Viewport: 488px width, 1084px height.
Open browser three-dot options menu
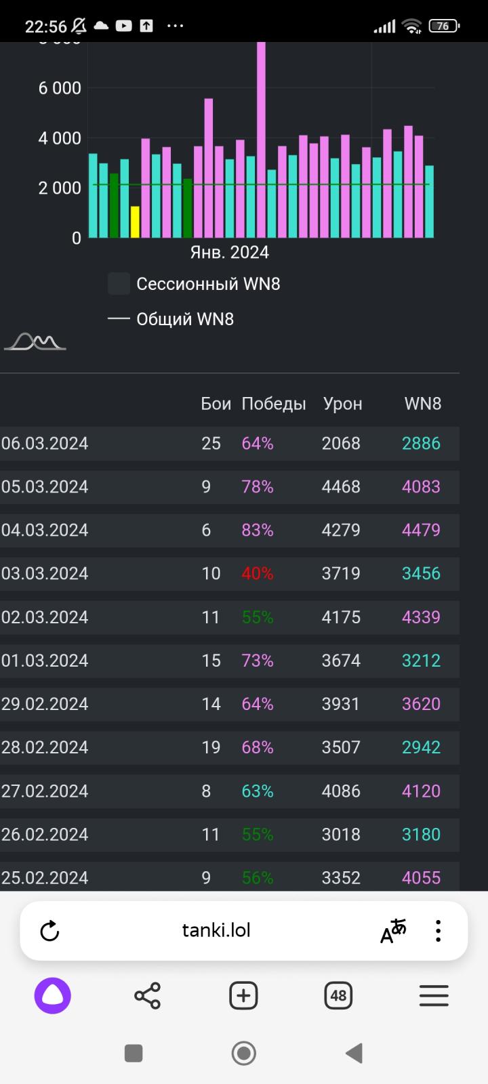tap(439, 931)
